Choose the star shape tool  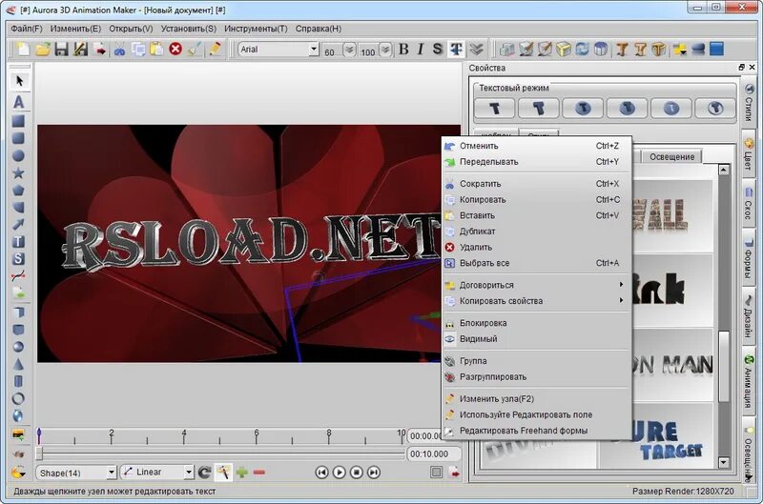[x=18, y=172]
